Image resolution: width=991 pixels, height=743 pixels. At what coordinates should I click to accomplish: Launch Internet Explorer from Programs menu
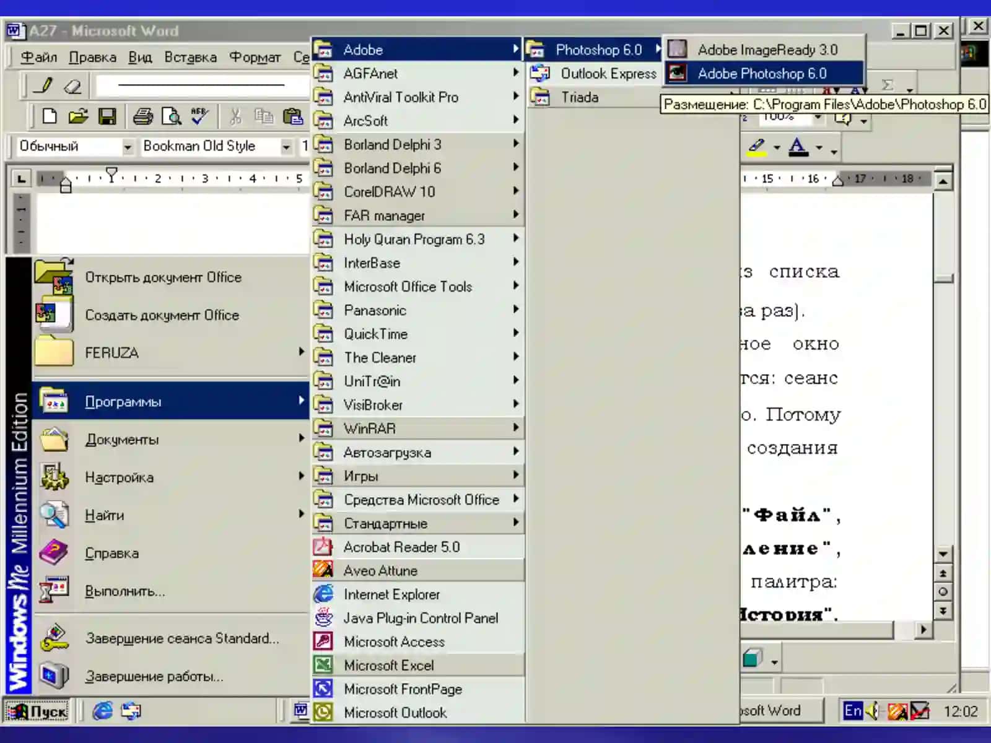418,594
